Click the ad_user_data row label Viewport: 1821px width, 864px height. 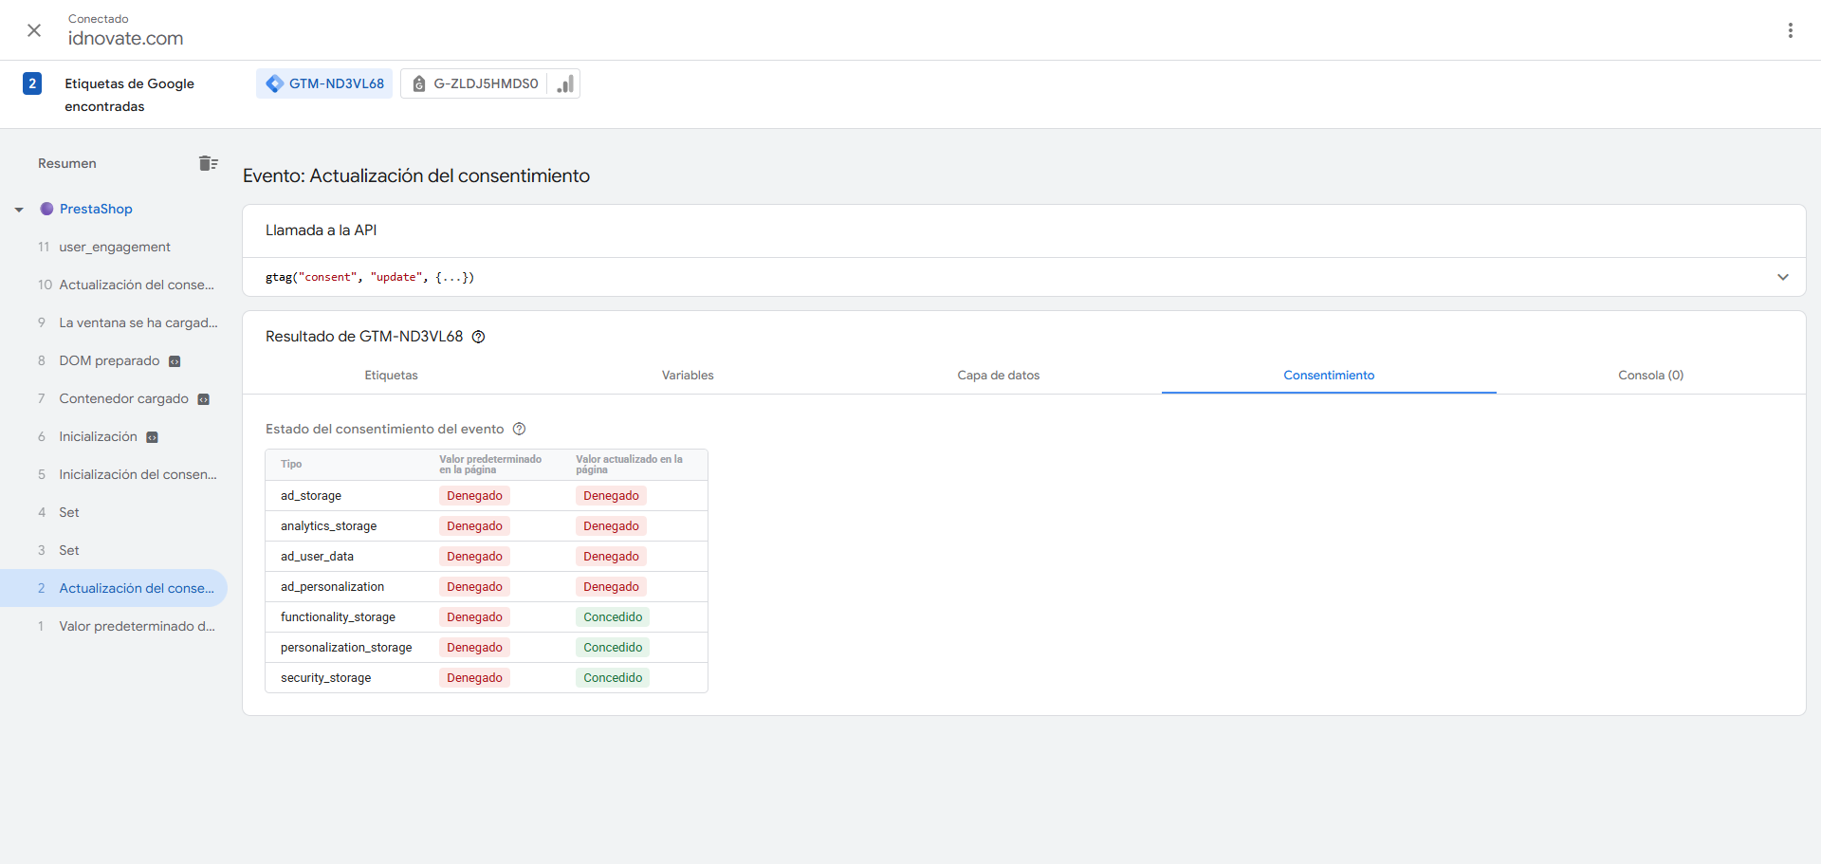click(317, 557)
